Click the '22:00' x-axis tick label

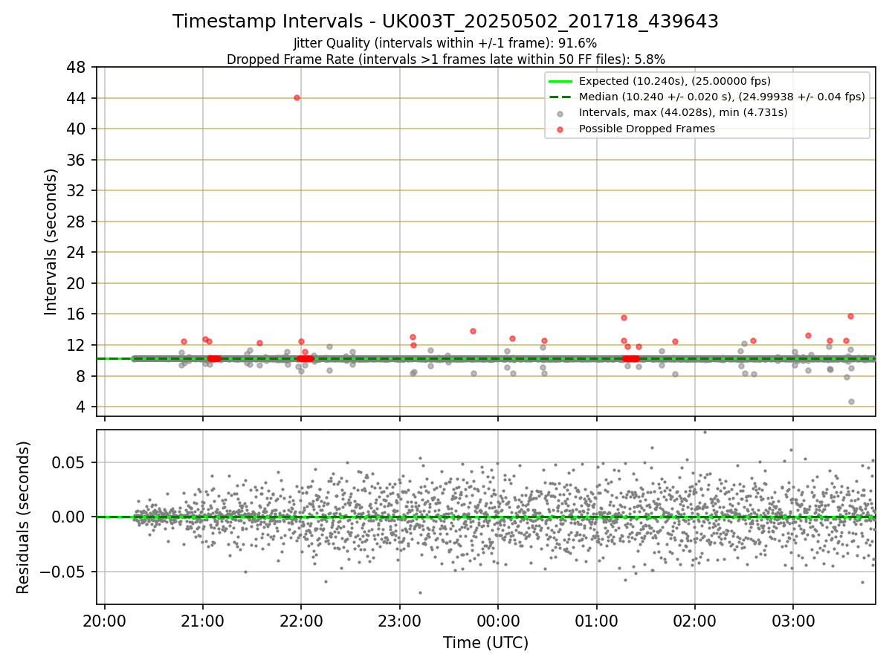click(x=301, y=621)
